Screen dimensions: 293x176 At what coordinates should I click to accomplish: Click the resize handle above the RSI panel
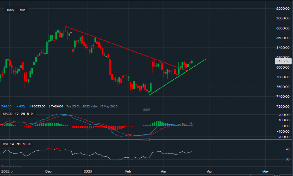[146, 140]
